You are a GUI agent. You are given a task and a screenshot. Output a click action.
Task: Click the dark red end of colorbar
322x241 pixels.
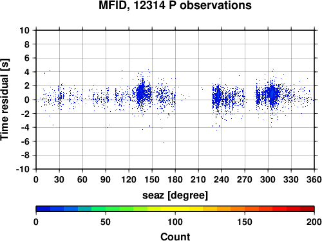pos(307,209)
